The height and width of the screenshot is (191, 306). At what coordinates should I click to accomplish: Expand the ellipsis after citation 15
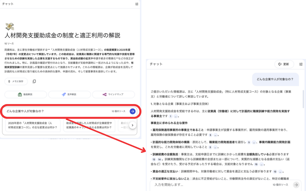click(261, 165)
